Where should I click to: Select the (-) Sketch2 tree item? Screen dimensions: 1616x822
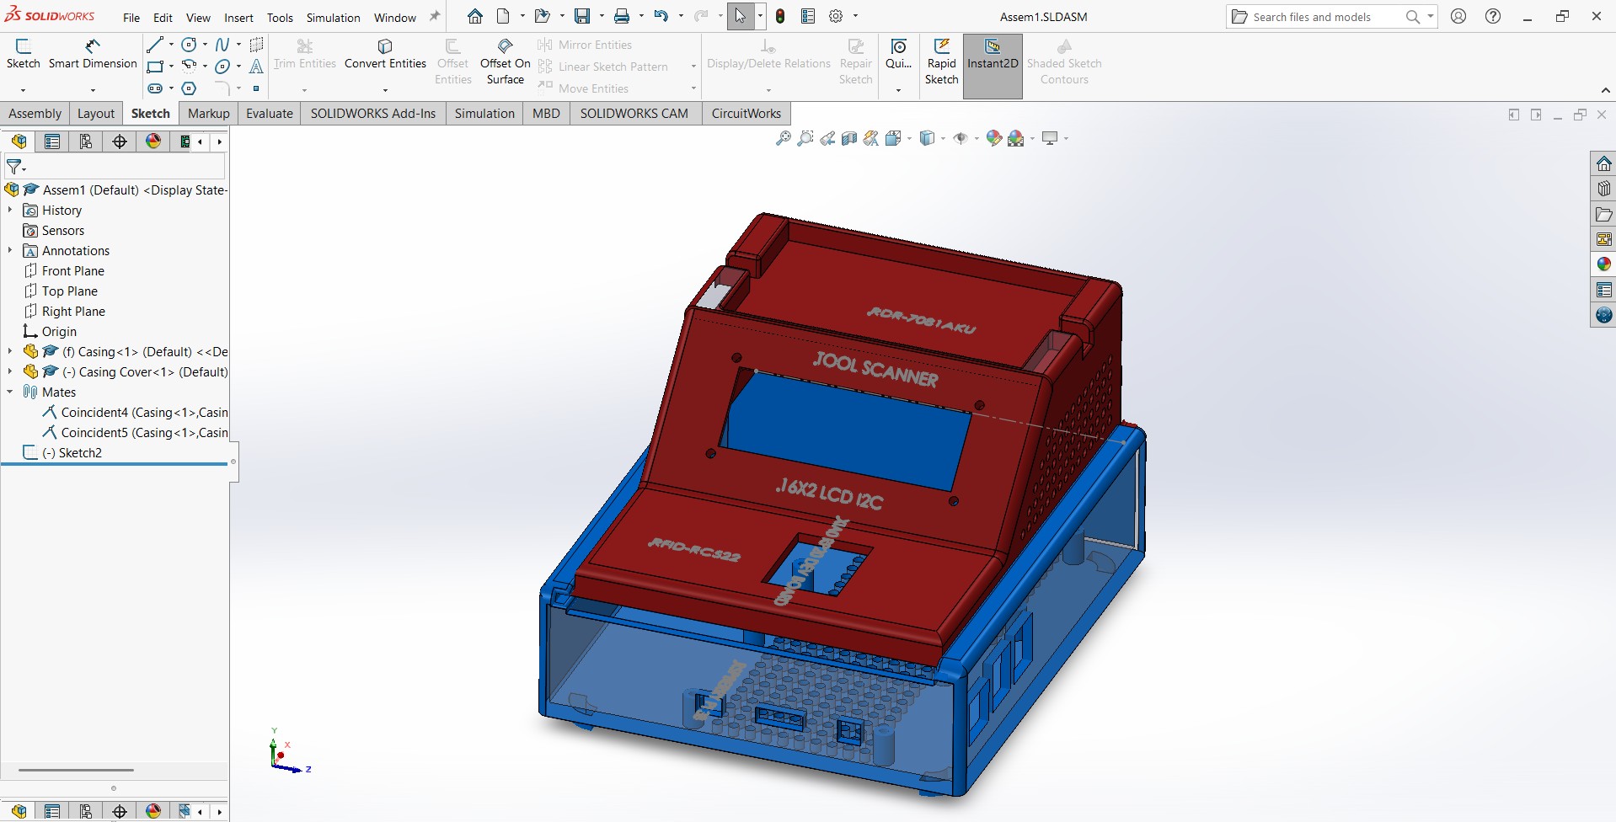(63, 452)
